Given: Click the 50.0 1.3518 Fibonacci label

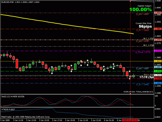Looking at the screenshot, I should pyautogui.click(x=149, y=75).
